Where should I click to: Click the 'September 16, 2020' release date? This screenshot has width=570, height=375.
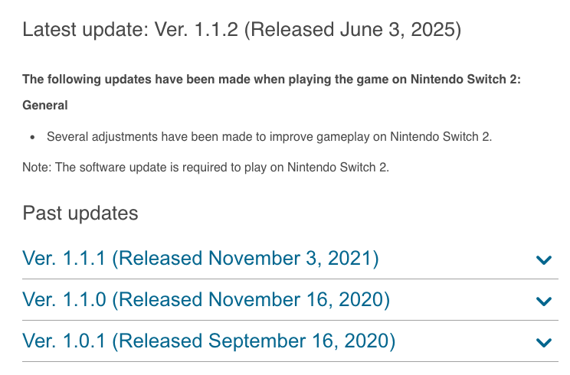pyautogui.click(x=302, y=341)
